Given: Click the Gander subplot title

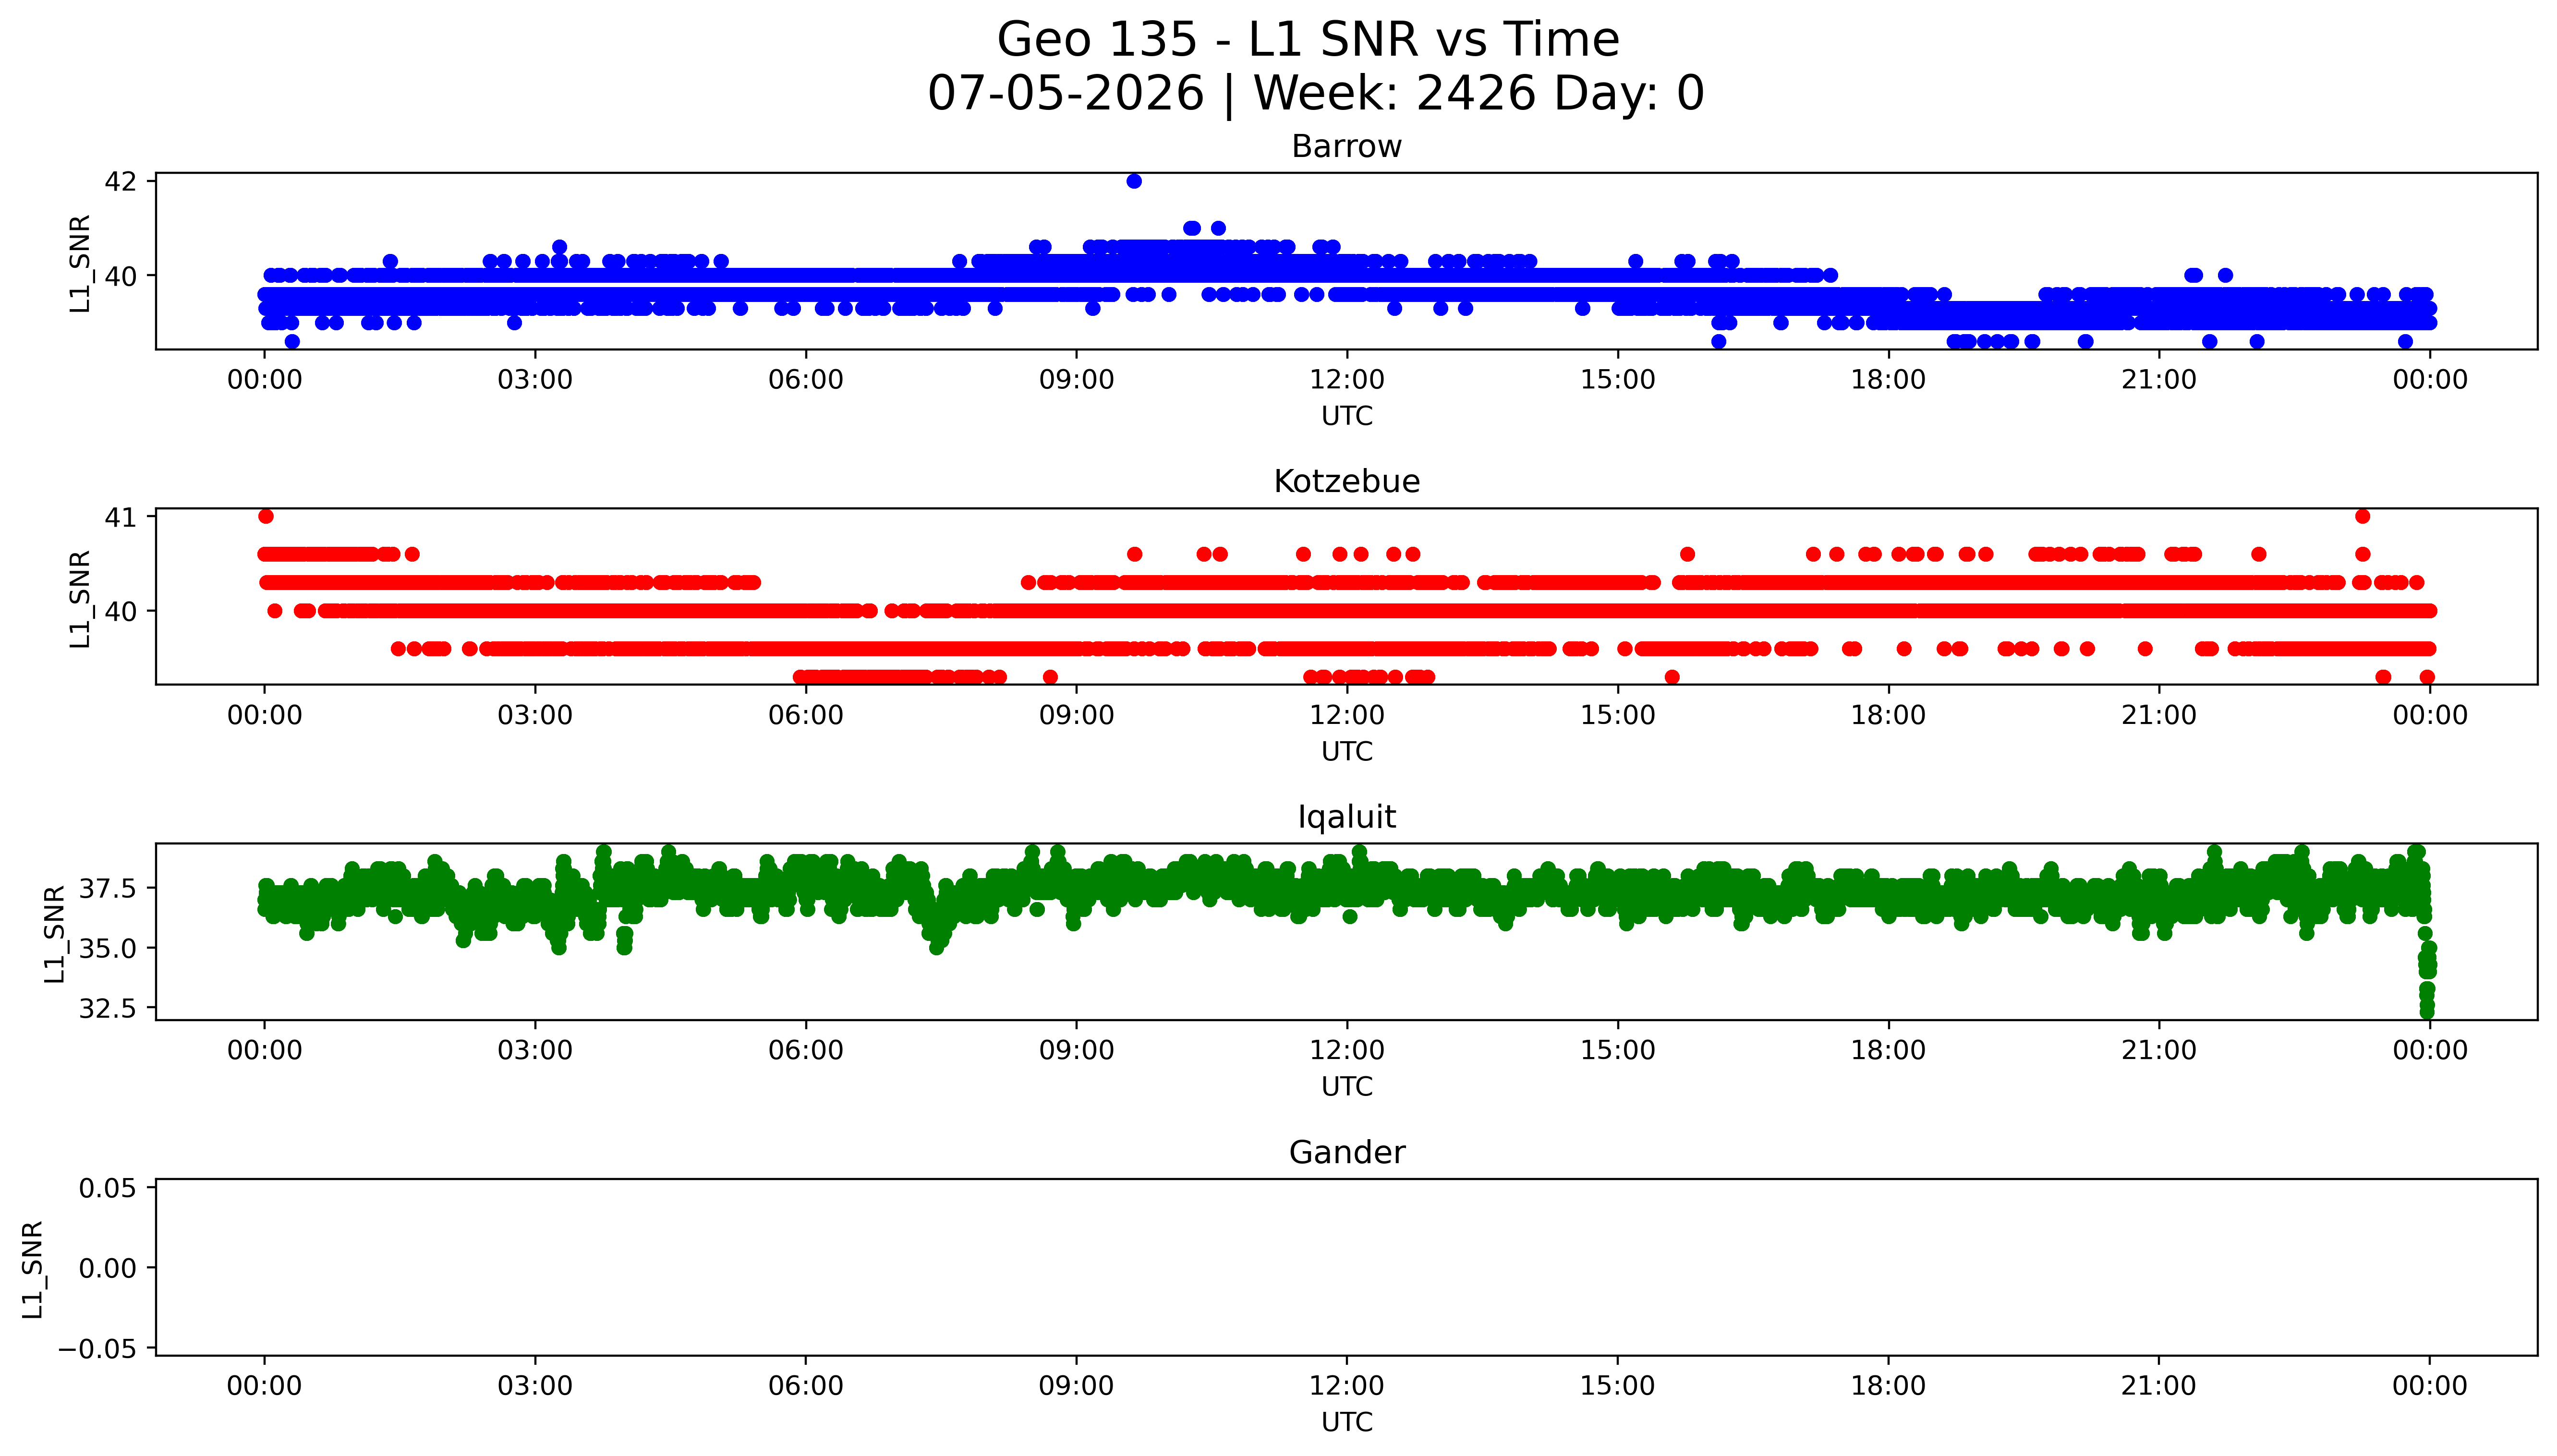Looking at the screenshot, I should (x=1346, y=1152).
